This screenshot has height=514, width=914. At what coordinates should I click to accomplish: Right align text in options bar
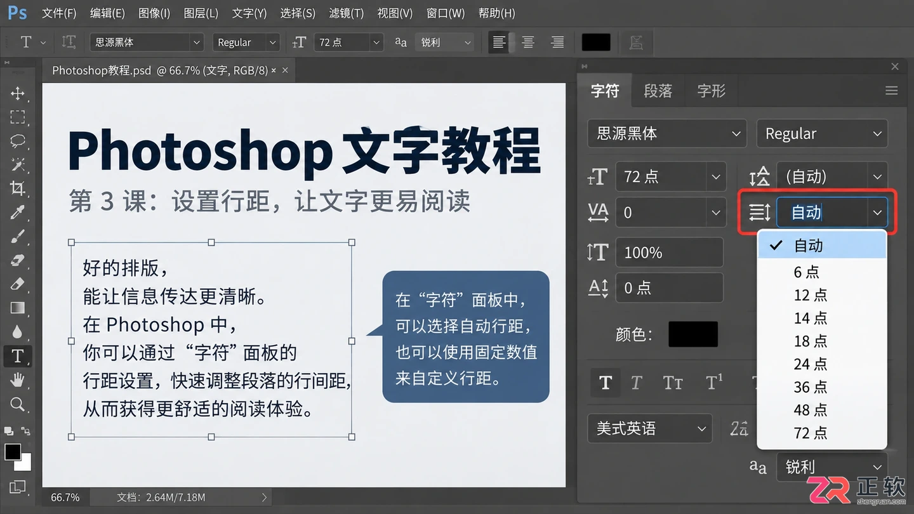pos(557,43)
